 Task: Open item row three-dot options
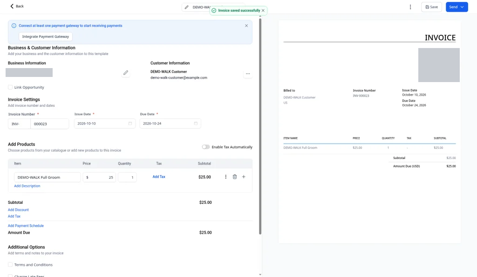226,177
